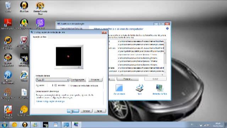Select the Proteção de Tela tab
227x128 pixels.
(x=39, y=37)
